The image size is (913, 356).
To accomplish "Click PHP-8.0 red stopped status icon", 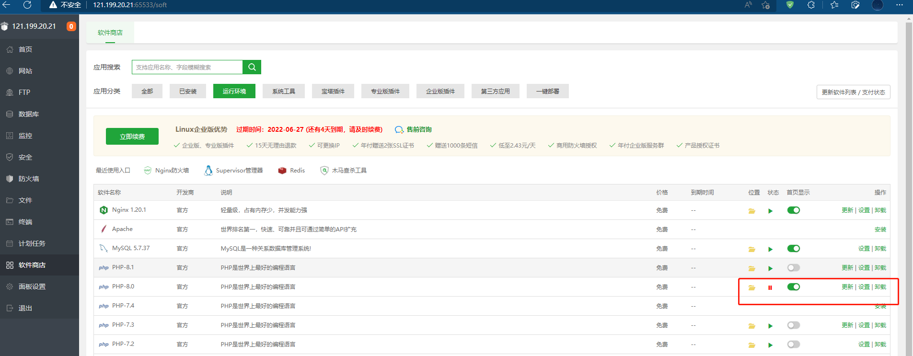I will coord(770,287).
